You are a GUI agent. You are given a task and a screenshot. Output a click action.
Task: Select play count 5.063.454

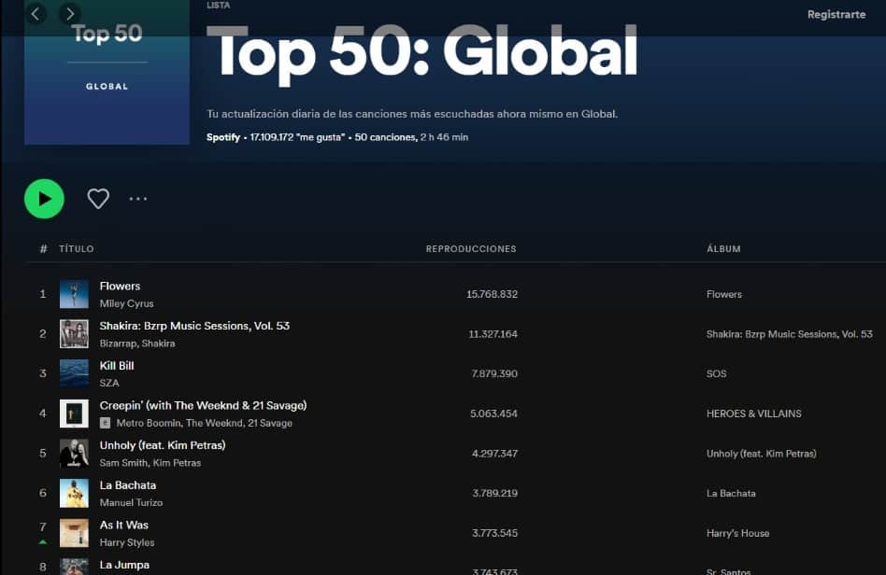(493, 414)
